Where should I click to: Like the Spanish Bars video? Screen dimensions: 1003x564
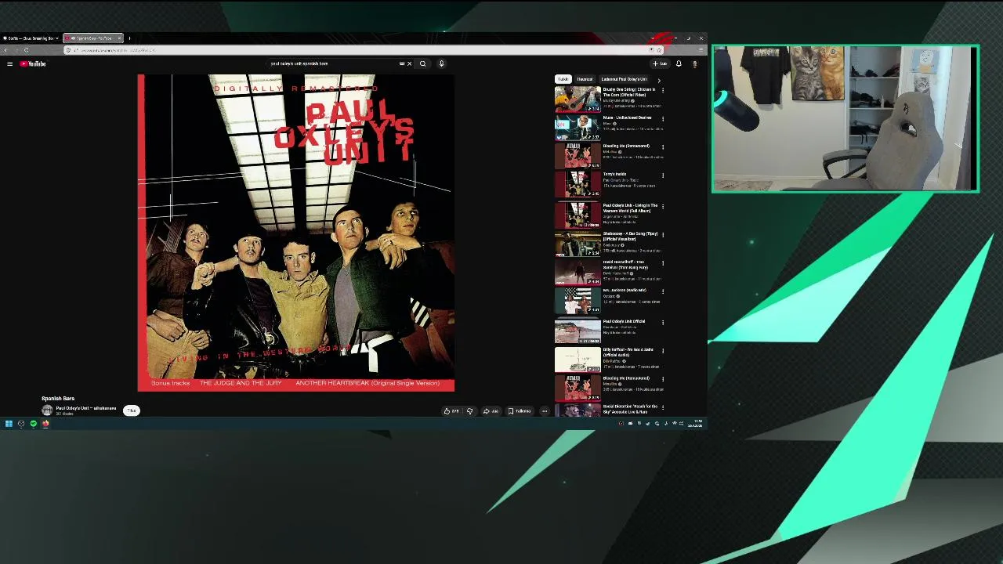[451, 410]
